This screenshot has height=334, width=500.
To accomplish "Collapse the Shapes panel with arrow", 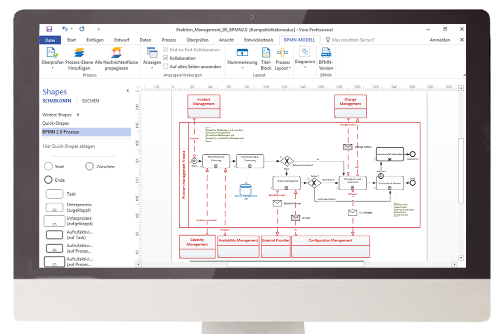I will [127, 91].
